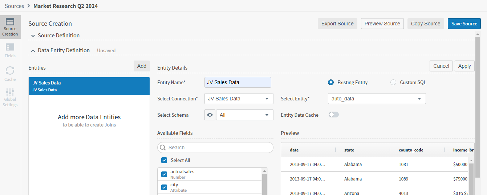Open Global Settings in the sidebar

point(10,97)
